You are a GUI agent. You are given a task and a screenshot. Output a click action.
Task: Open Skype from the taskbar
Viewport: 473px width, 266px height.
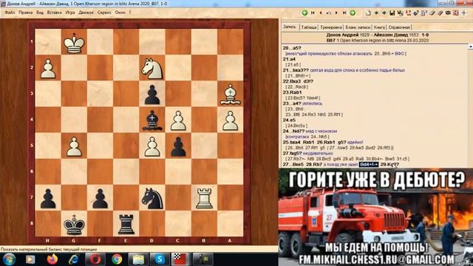[x=160, y=259]
